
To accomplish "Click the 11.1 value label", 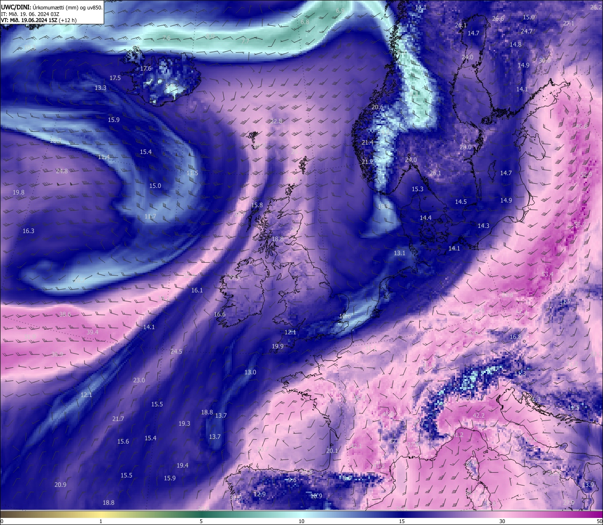I will pos(421,8).
